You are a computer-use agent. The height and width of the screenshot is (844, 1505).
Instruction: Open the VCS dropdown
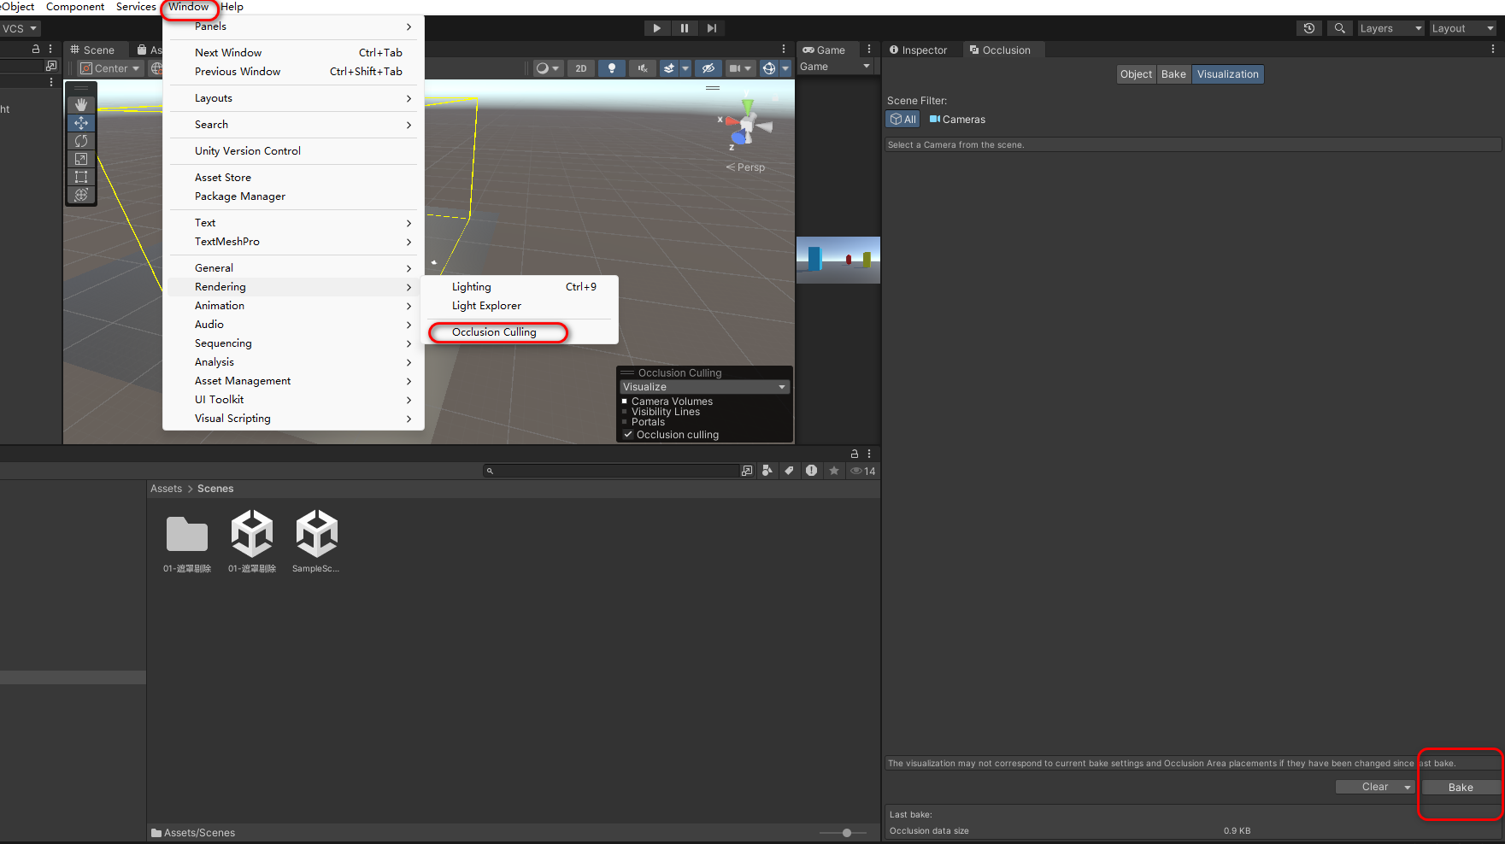tap(20, 28)
